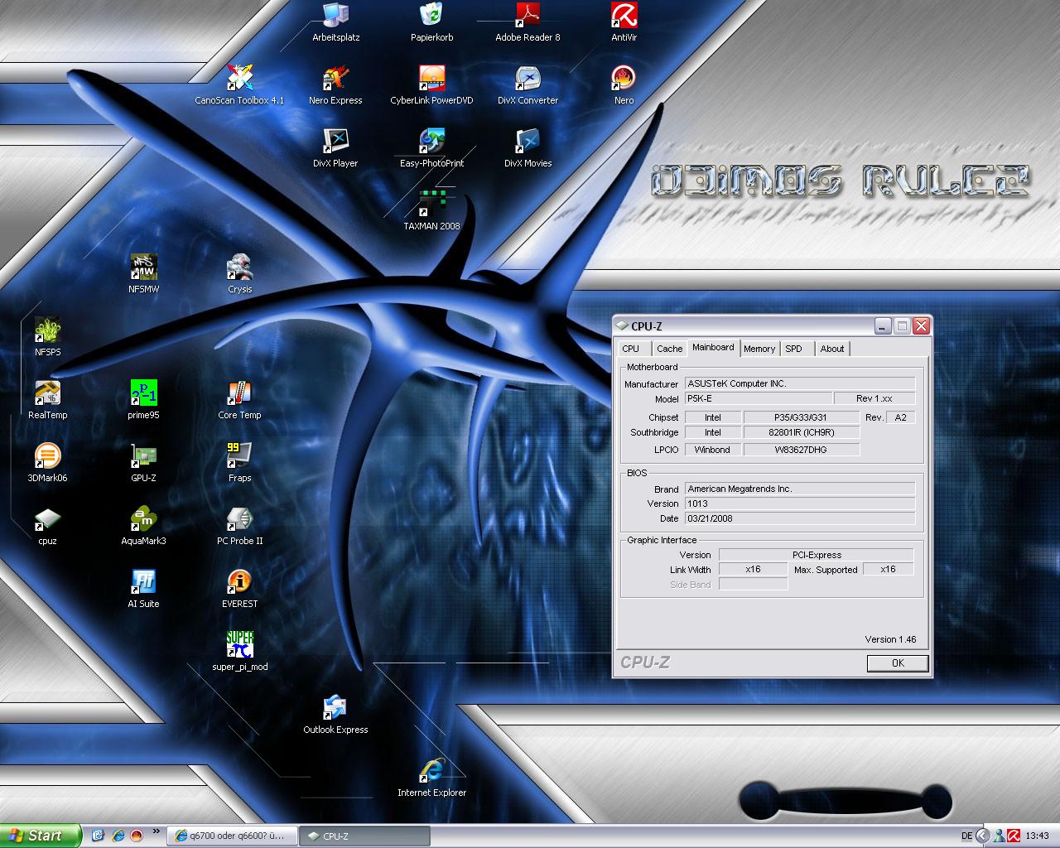
Task: Launch CanoScan Toolbox 4.1 shortcut
Action: 239,85
